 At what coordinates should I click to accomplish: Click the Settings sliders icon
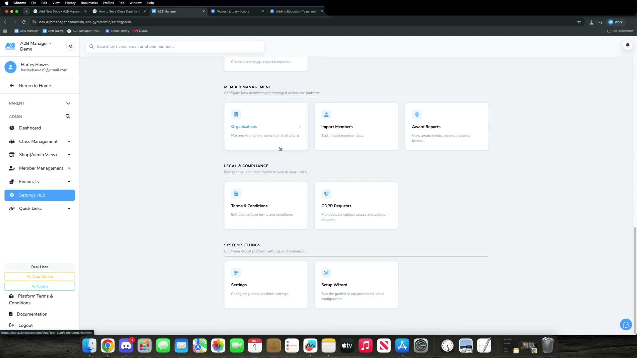[236, 273]
